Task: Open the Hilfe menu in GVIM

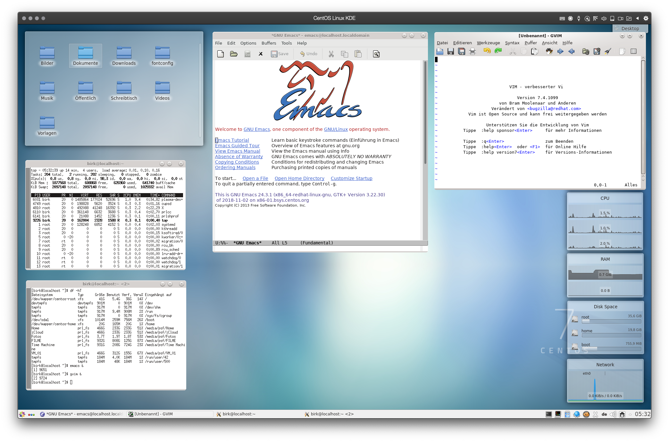Action: (567, 43)
